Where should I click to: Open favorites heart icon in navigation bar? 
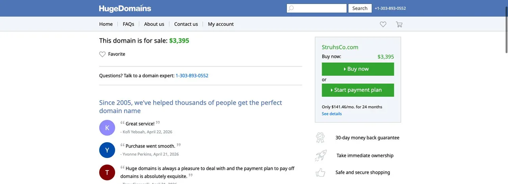click(383, 24)
